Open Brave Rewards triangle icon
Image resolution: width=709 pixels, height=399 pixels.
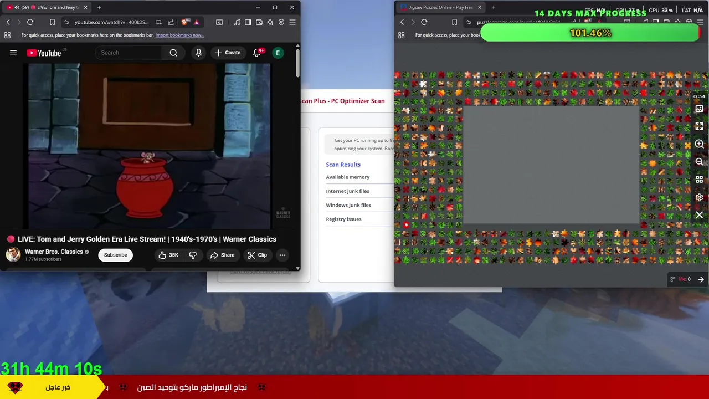click(196, 22)
